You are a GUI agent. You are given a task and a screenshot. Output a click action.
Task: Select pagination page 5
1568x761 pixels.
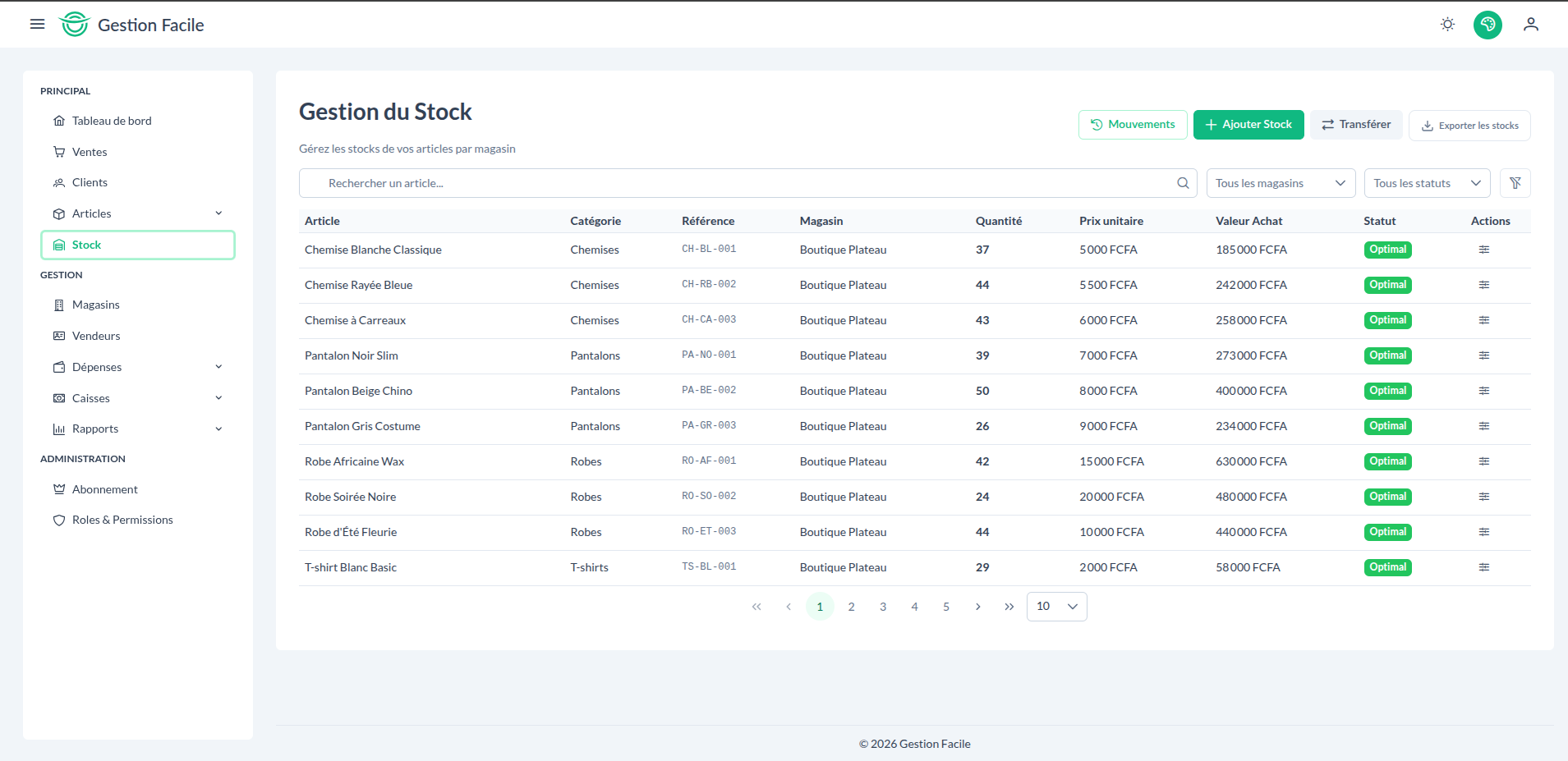click(946, 607)
